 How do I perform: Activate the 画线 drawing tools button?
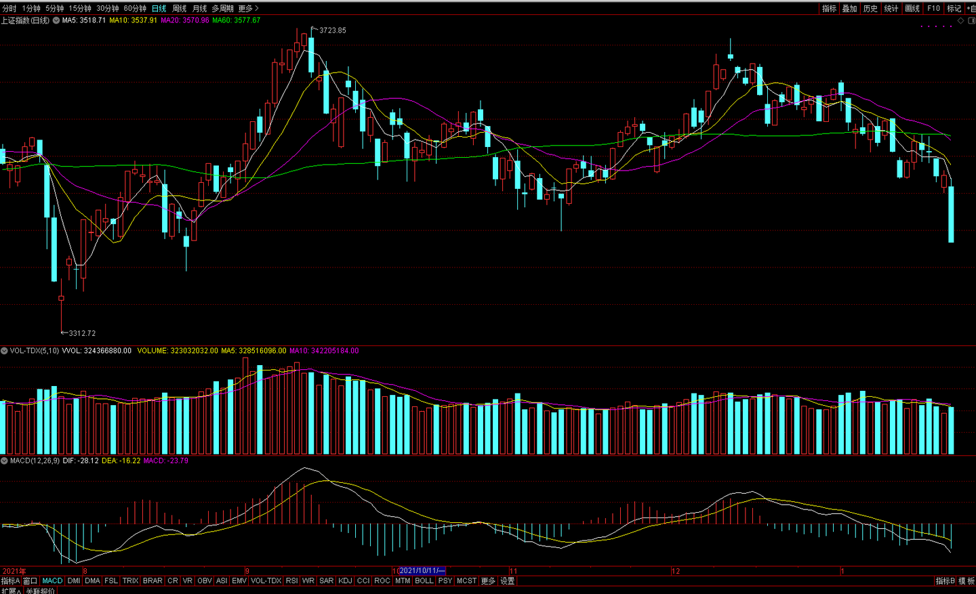(913, 9)
